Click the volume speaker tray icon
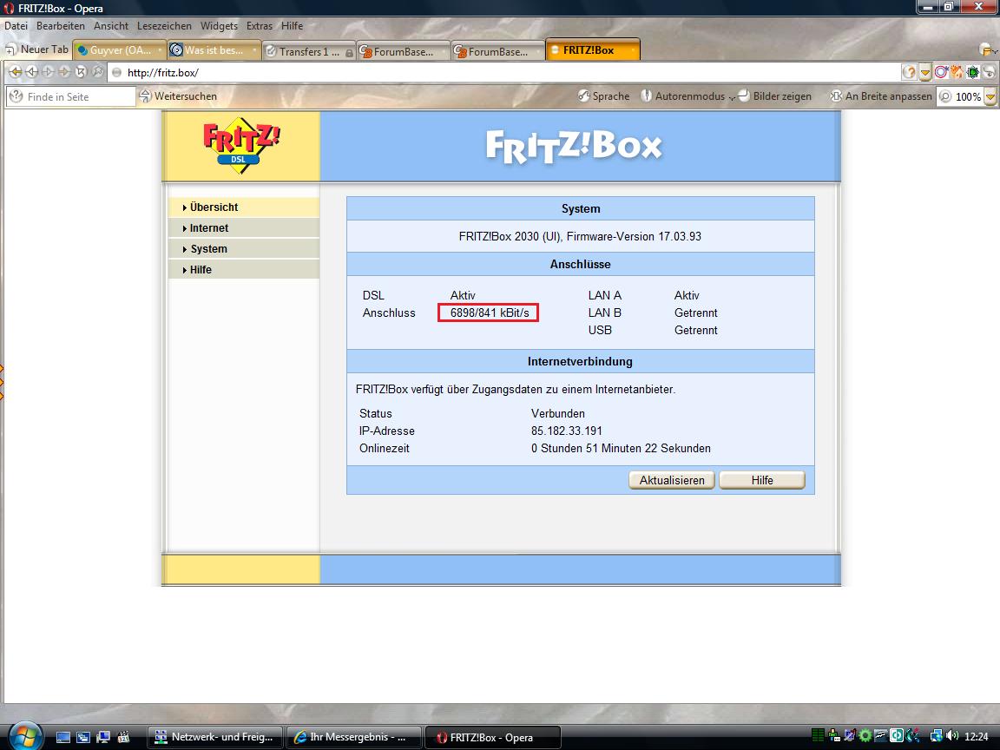Screen dimensions: 1000x750 point(953,736)
